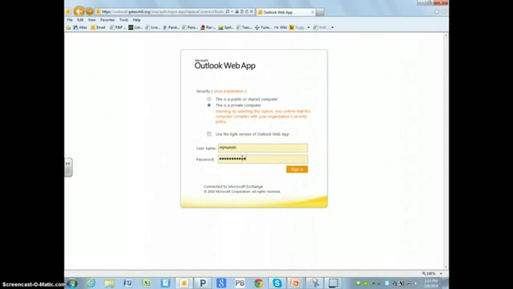
Task: Click the Sign in button
Action: pyautogui.click(x=297, y=169)
